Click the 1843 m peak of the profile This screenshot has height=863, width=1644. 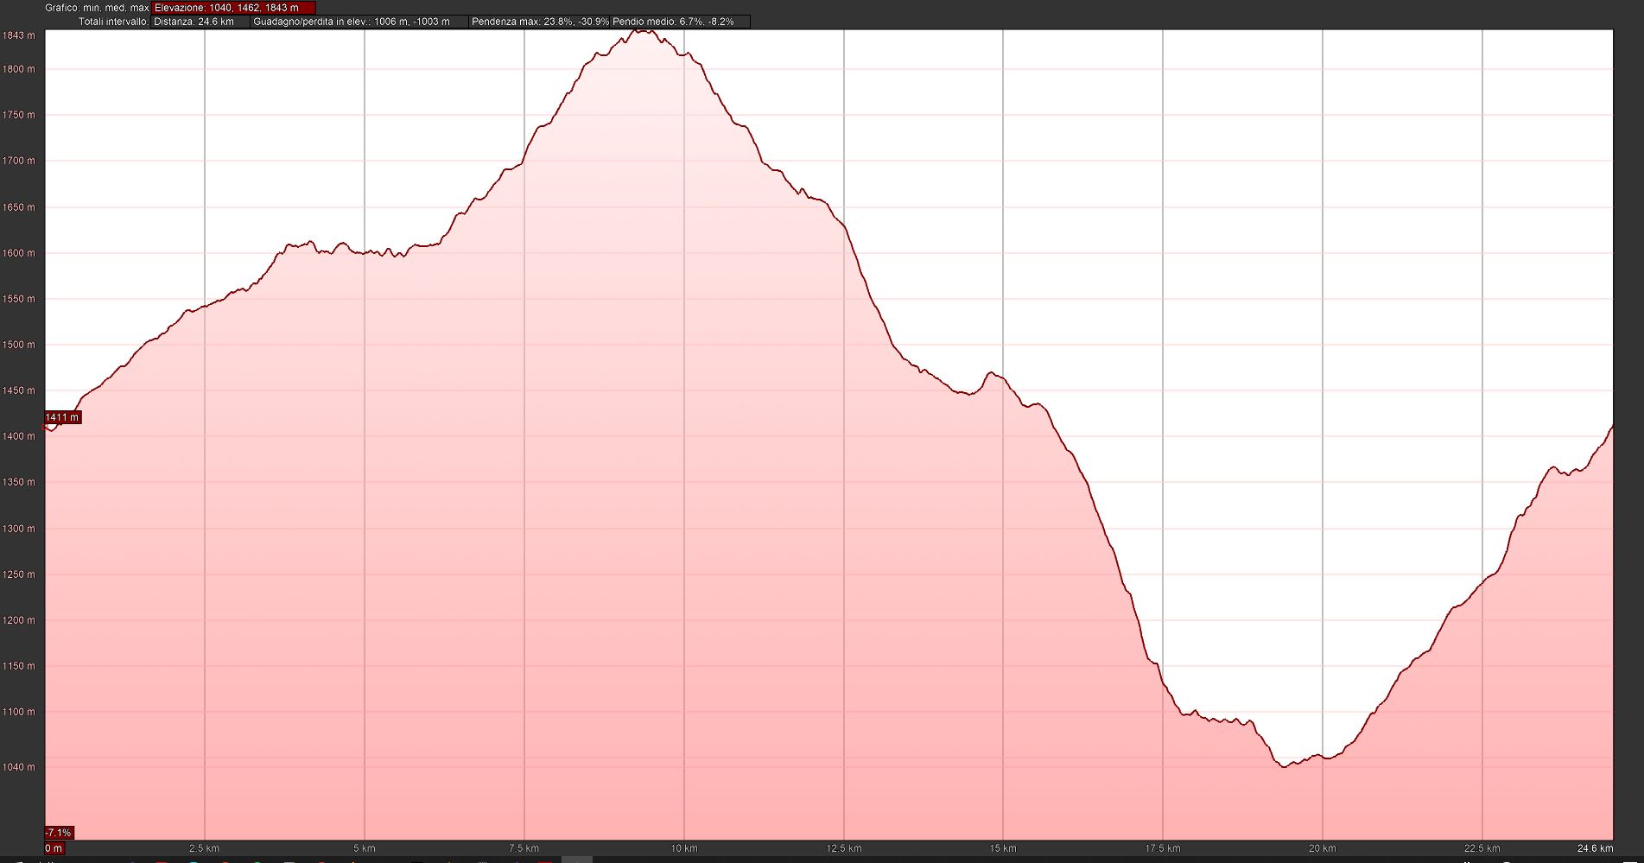point(643,31)
